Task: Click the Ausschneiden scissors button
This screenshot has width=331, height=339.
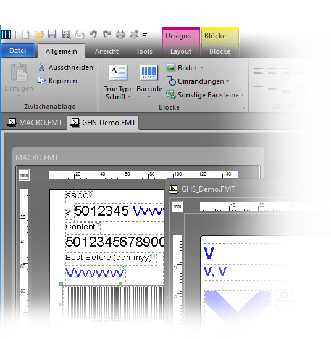Action: point(65,67)
